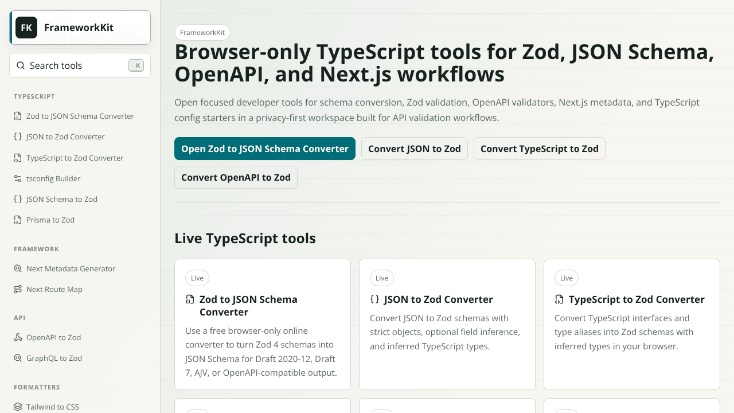734x413 pixels.
Task: Click the JSON Schema to Zod braces icon
Action: point(18,199)
